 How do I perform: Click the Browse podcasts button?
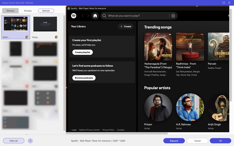point(84,78)
